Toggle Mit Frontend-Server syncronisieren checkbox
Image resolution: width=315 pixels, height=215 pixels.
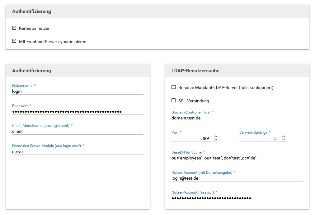(x=14, y=41)
